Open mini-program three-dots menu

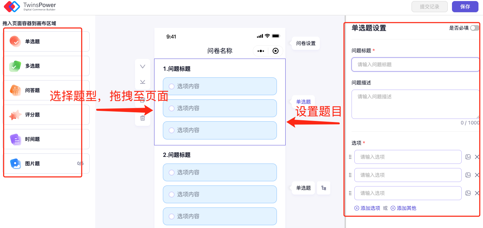pos(261,51)
